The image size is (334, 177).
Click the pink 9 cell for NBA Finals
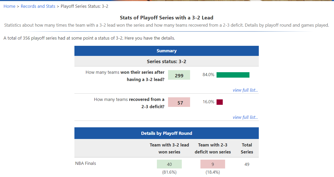213,164
